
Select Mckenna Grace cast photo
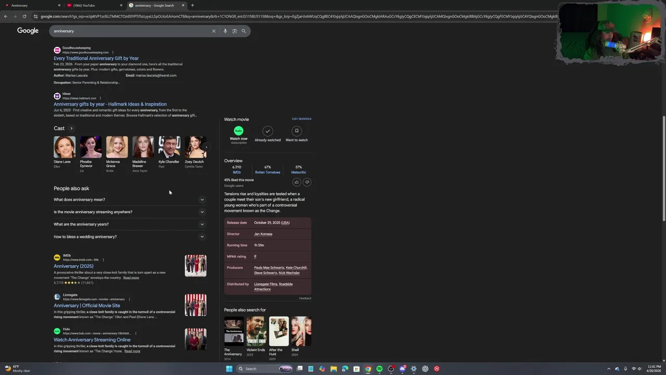[117, 147]
